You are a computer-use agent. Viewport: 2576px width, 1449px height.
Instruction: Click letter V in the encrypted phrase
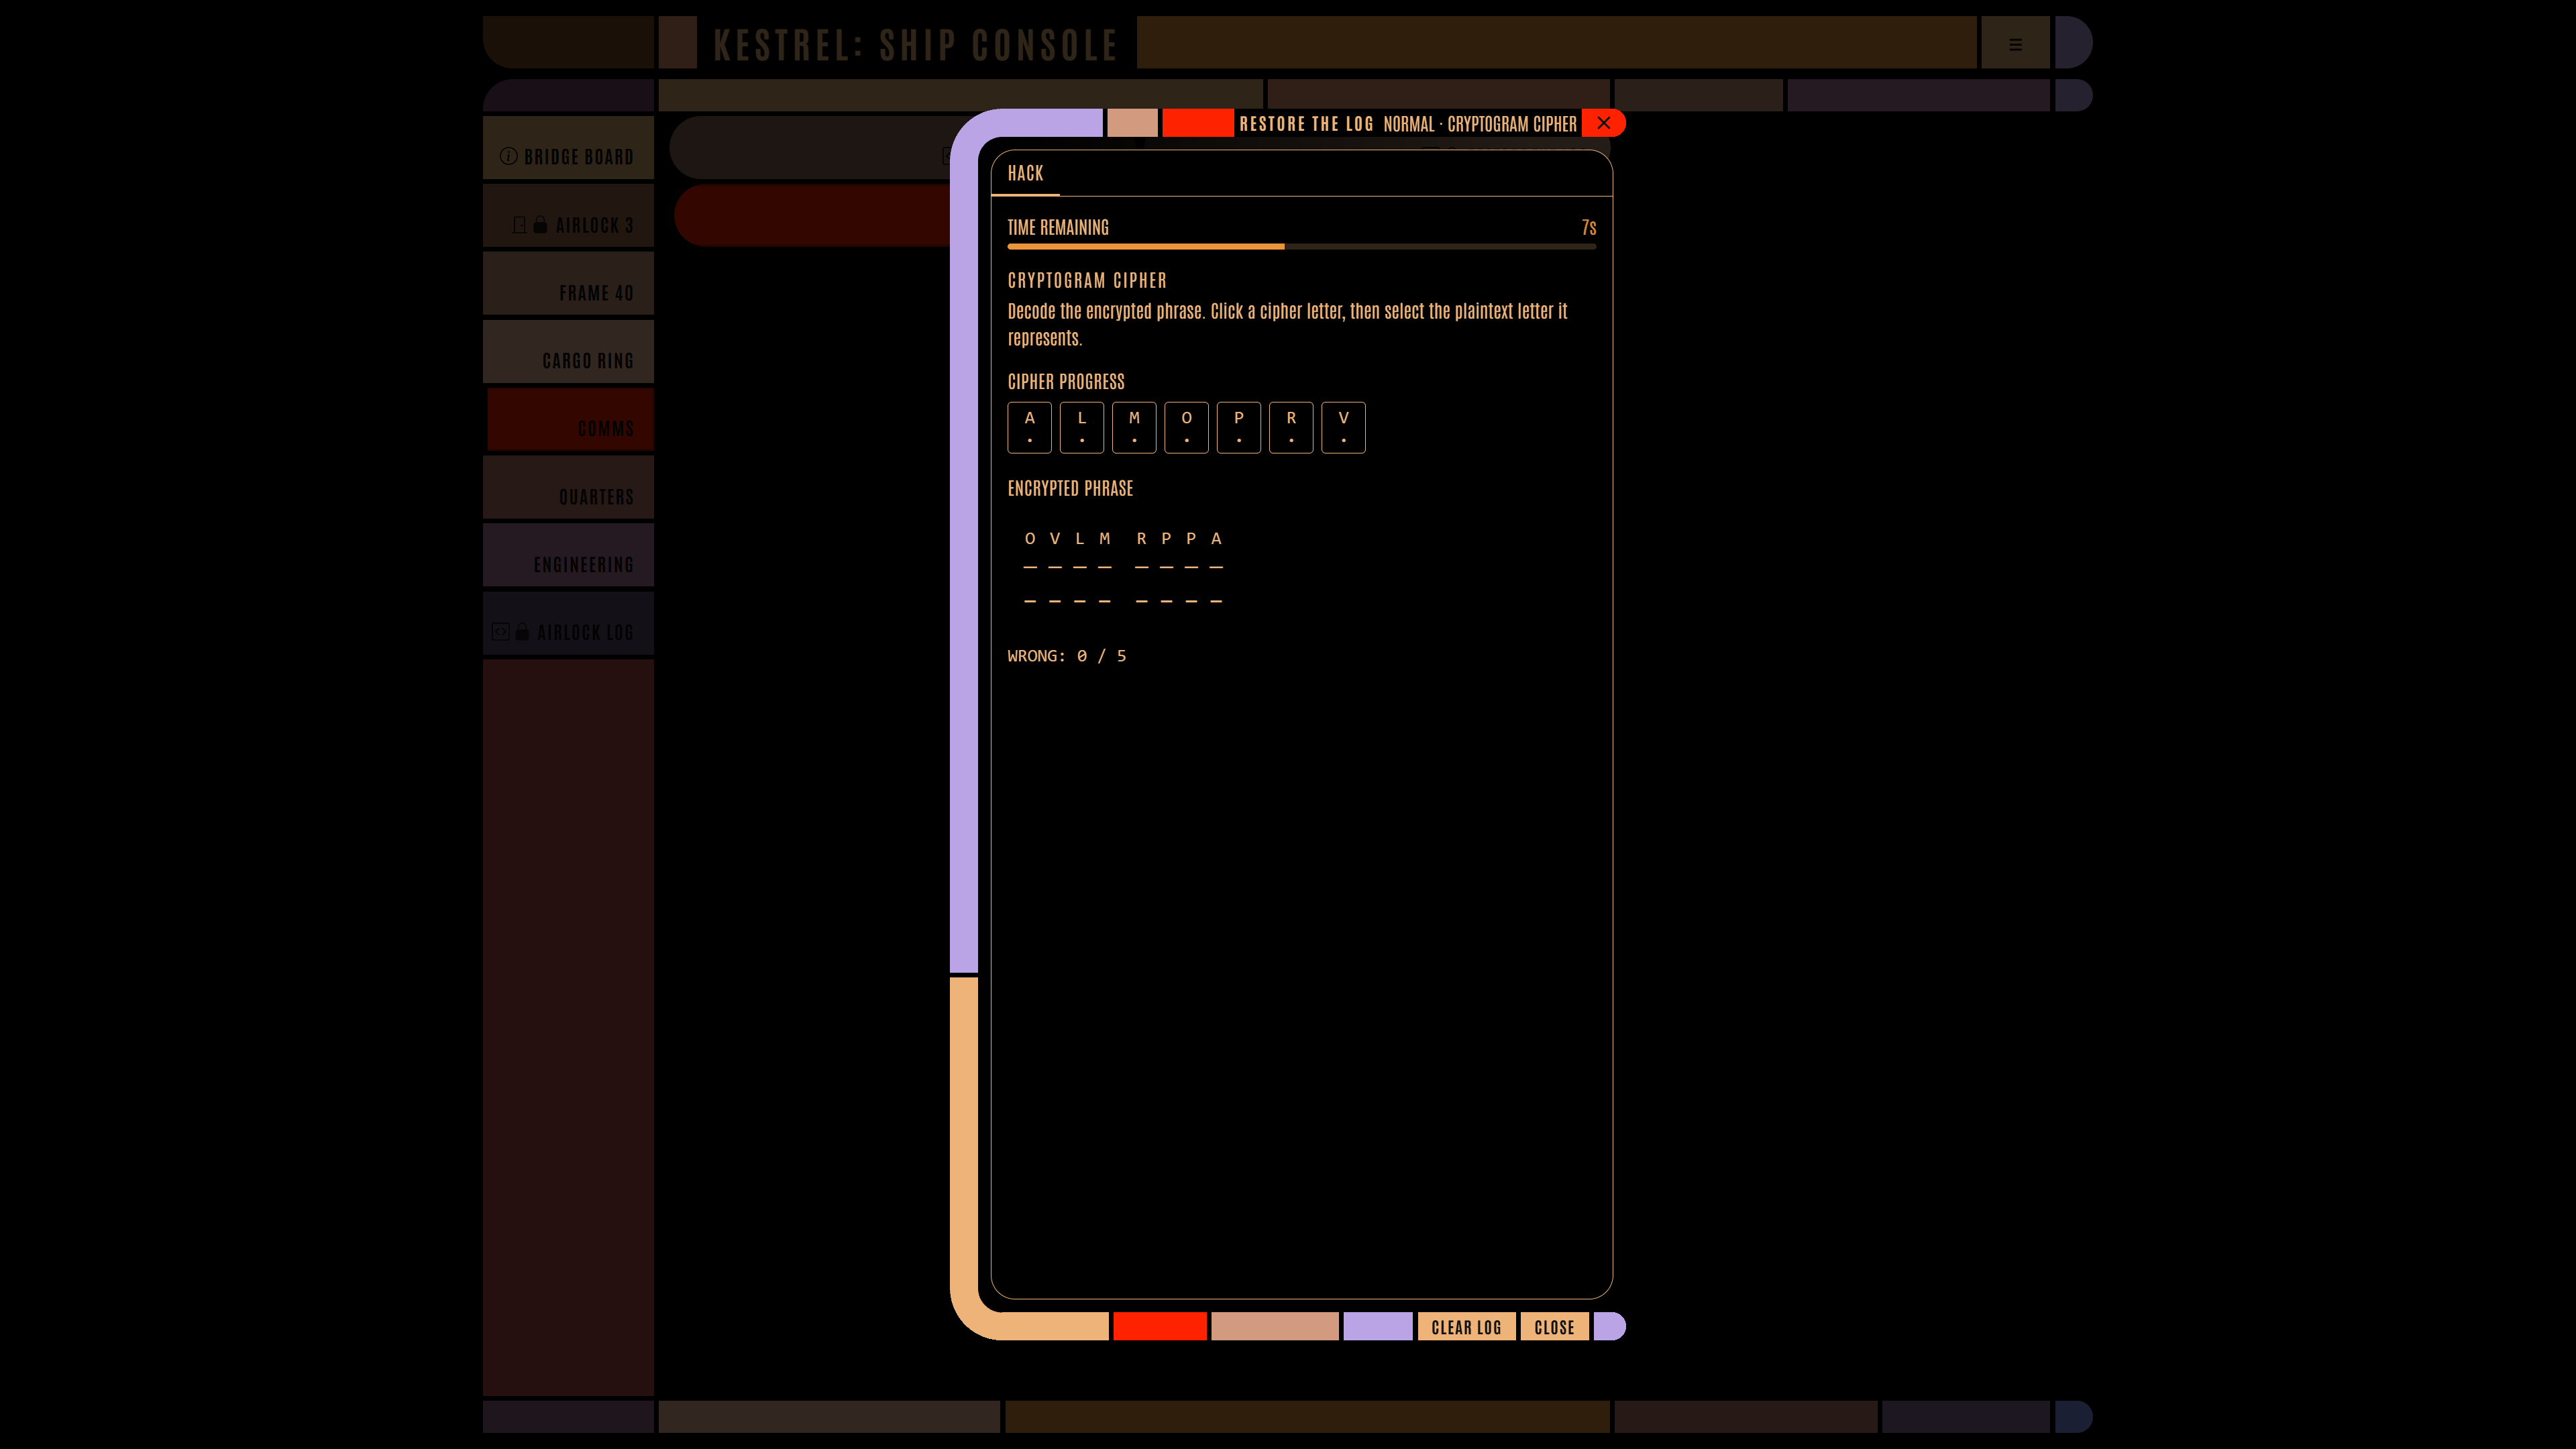1055,538
